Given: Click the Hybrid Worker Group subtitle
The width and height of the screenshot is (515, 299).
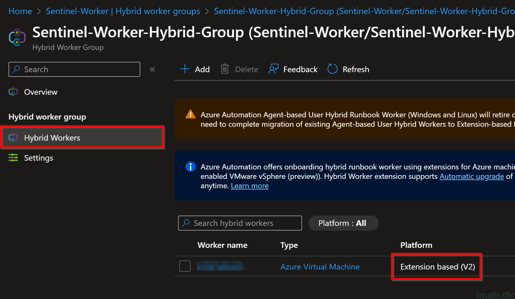Looking at the screenshot, I should point(68,47).
